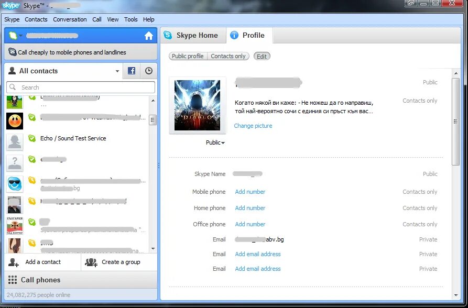Image resolution: width=468 pixels, height=308 pixels.
Task: Click away status icon next to sunglasses contact
Action: click(32, 180)
